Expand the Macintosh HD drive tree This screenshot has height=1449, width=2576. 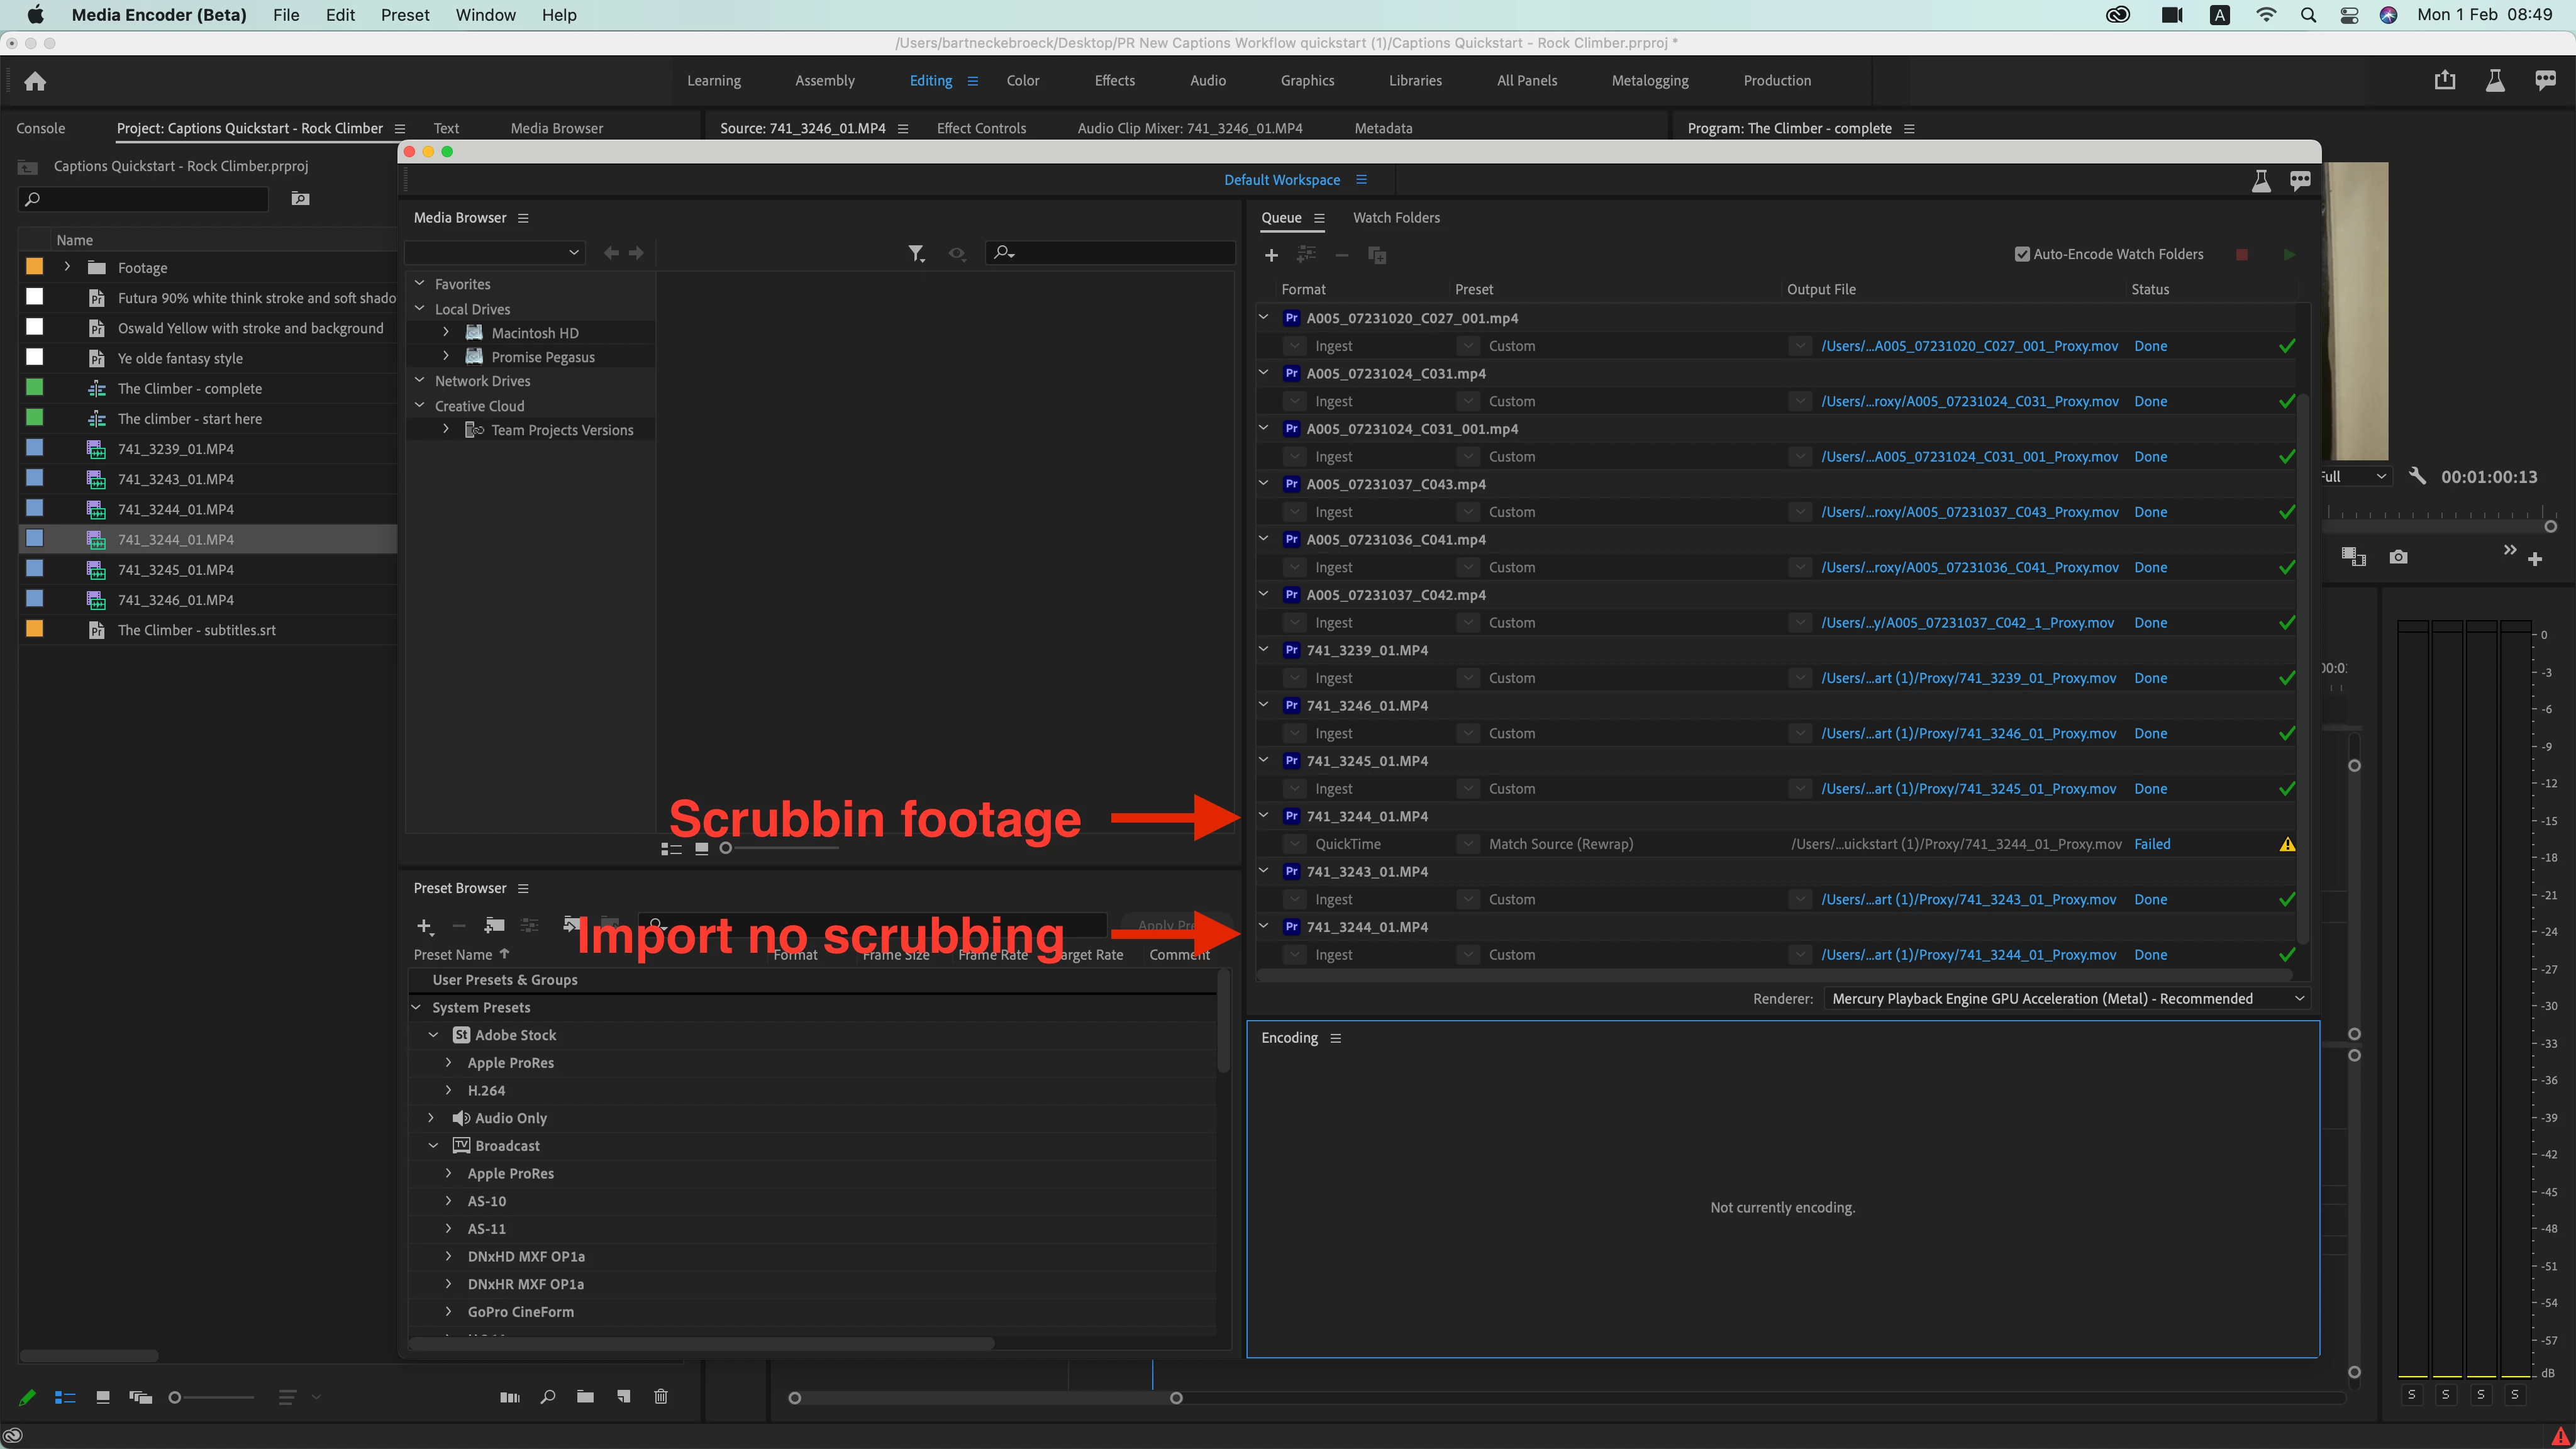pyautogui.click(x=446, y=332)
